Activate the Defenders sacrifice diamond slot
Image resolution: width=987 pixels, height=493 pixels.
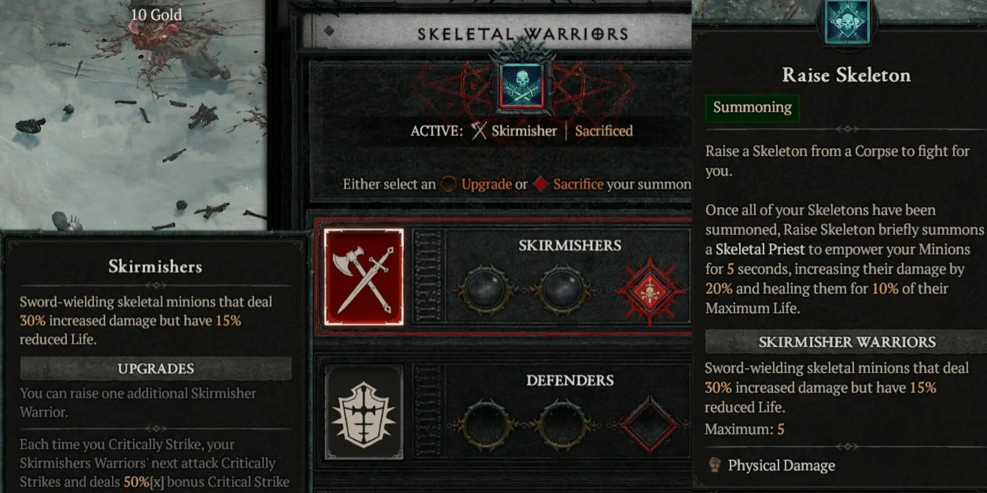pyautogui.click(x=650, y=425)
